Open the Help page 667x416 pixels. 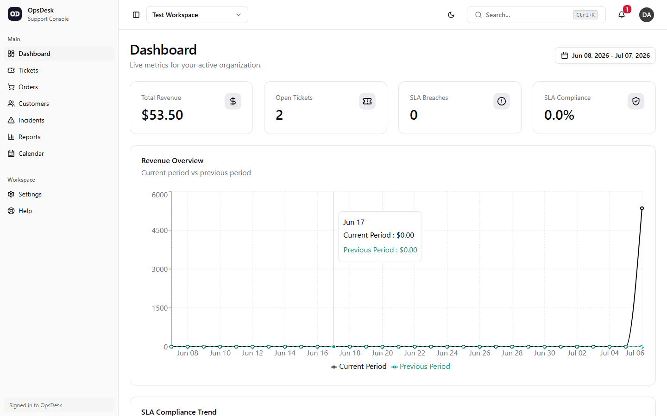coord(59,211)
